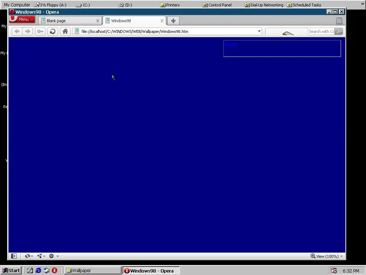This screenshot has width=366, height=275.
Task: Click Windows98 - Opera taskbar button
Action: pos(151,271)
